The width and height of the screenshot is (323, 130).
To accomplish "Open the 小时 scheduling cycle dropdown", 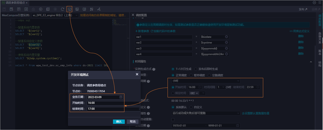I will click(x=206, y=81).
